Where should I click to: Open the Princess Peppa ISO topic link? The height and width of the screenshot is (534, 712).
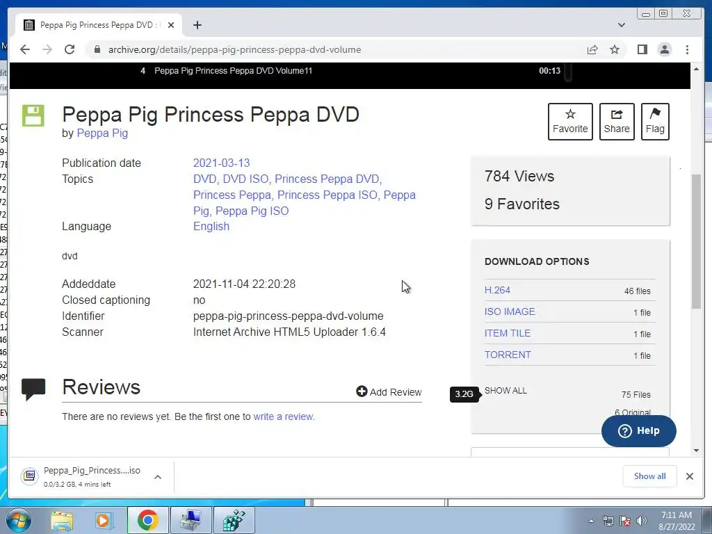(x=327, y=195)
